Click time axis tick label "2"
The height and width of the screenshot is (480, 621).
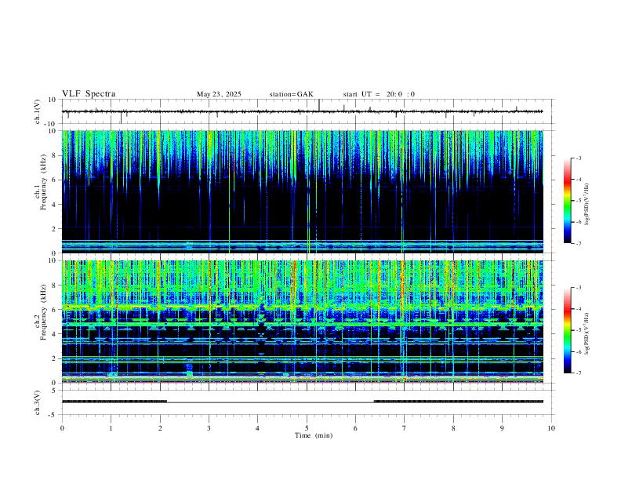click(160, 428)
